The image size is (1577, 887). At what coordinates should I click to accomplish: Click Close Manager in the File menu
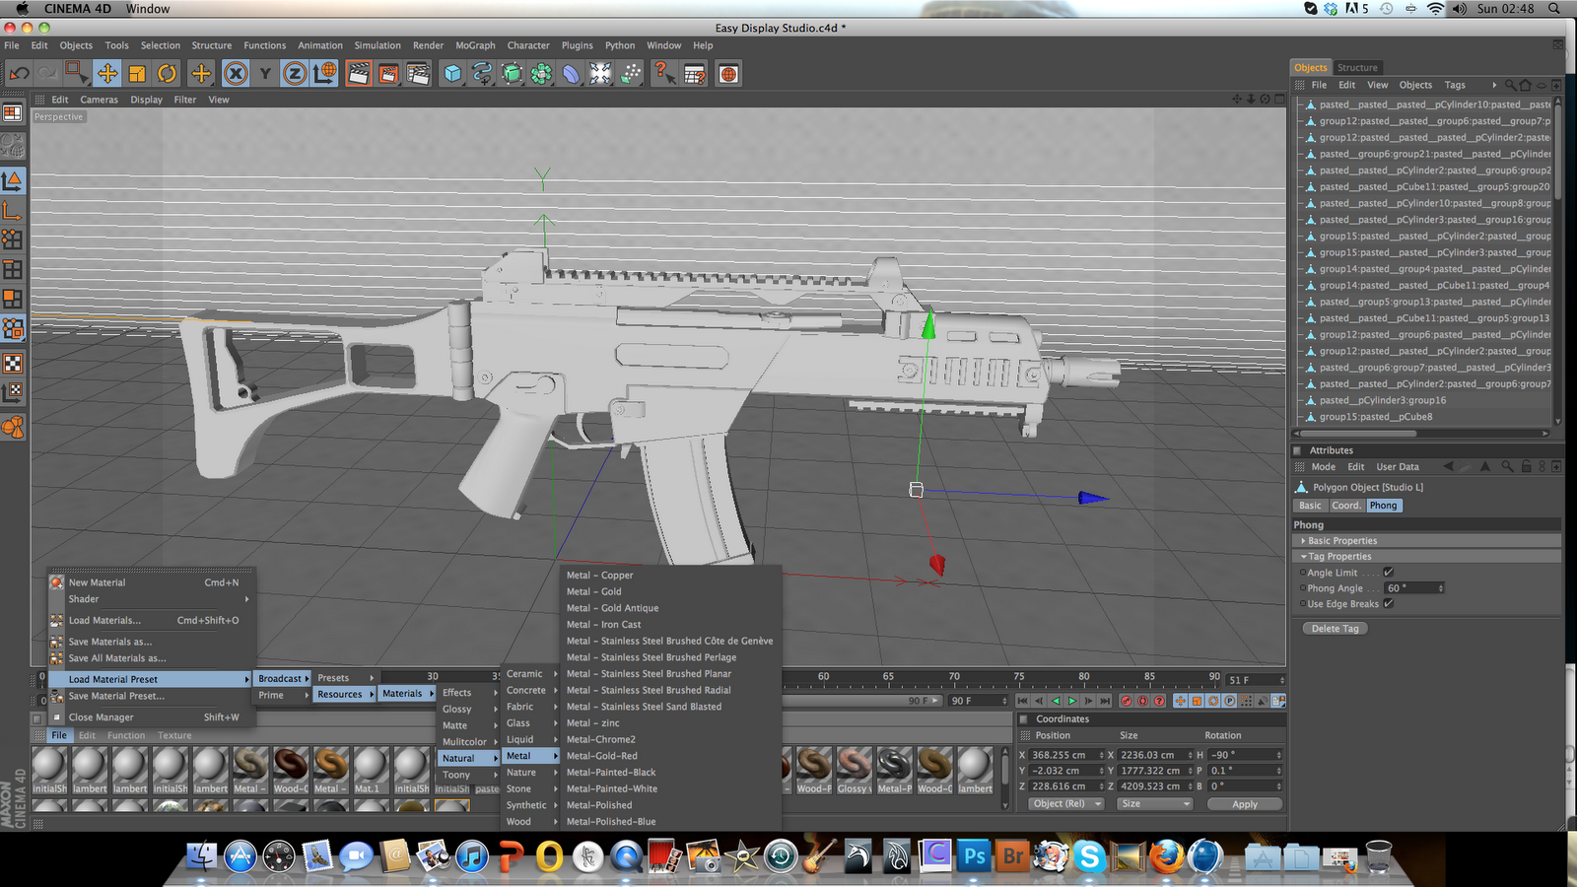[x=152, y=717]
